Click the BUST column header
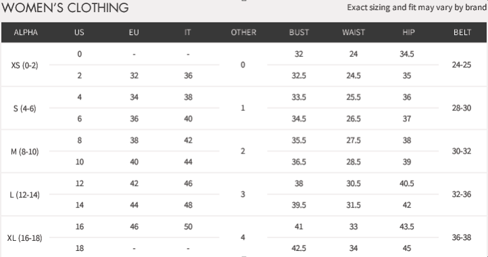 click(299, 32)
